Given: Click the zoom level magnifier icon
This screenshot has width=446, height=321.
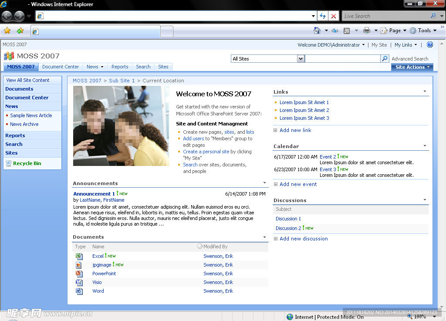Looking at the screenshot, I should tap(409, 316).
